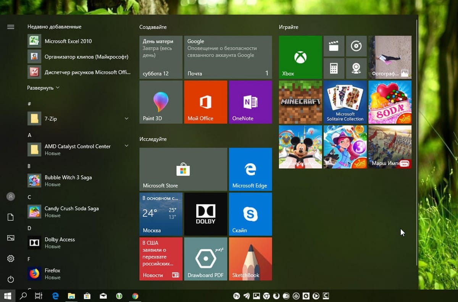Click the # section header in the app list
The image size is (458, 302).
coord(29,104)
